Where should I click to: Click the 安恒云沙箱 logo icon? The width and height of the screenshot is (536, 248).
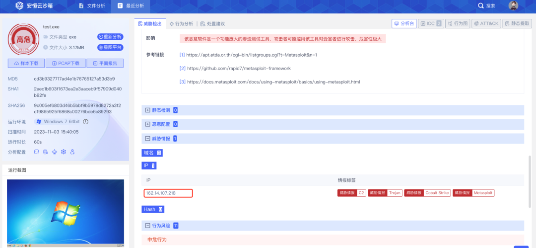point(19,5)
